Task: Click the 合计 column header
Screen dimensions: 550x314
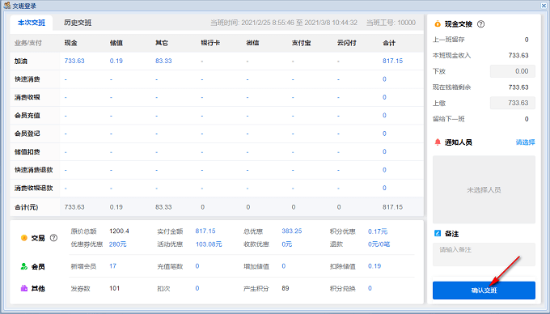Action: [x=389, y=43]
